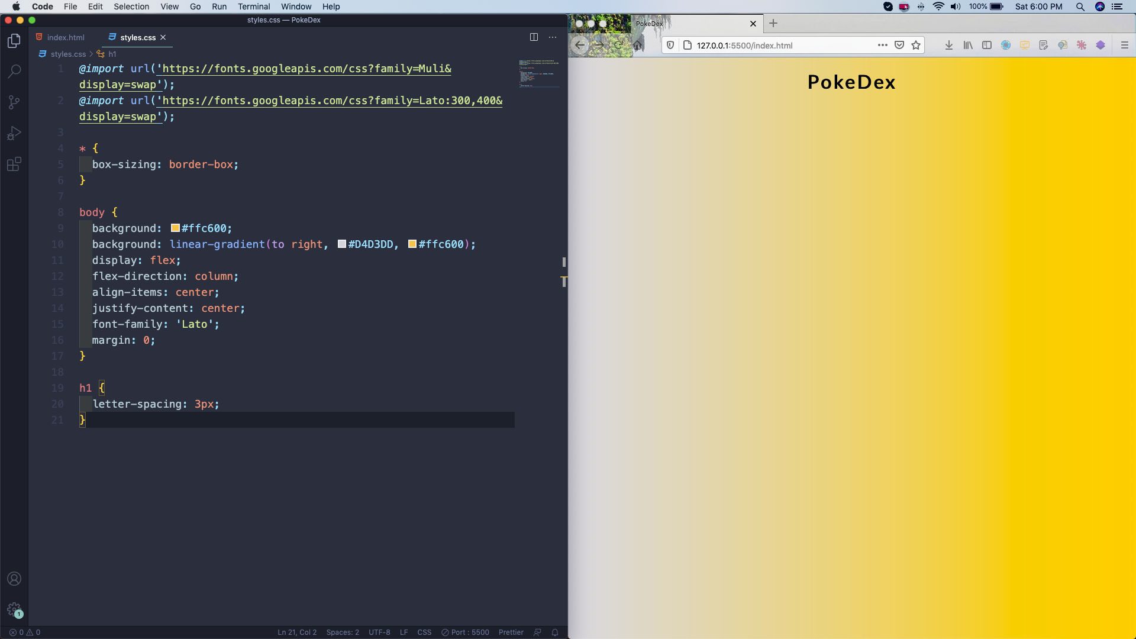Go to Firefox home page
This screenshot has width=1136, height=639.
[637, 45]
